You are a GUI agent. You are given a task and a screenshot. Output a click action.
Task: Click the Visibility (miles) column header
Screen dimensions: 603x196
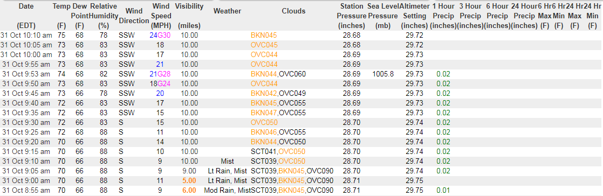[x=189, y=16]
